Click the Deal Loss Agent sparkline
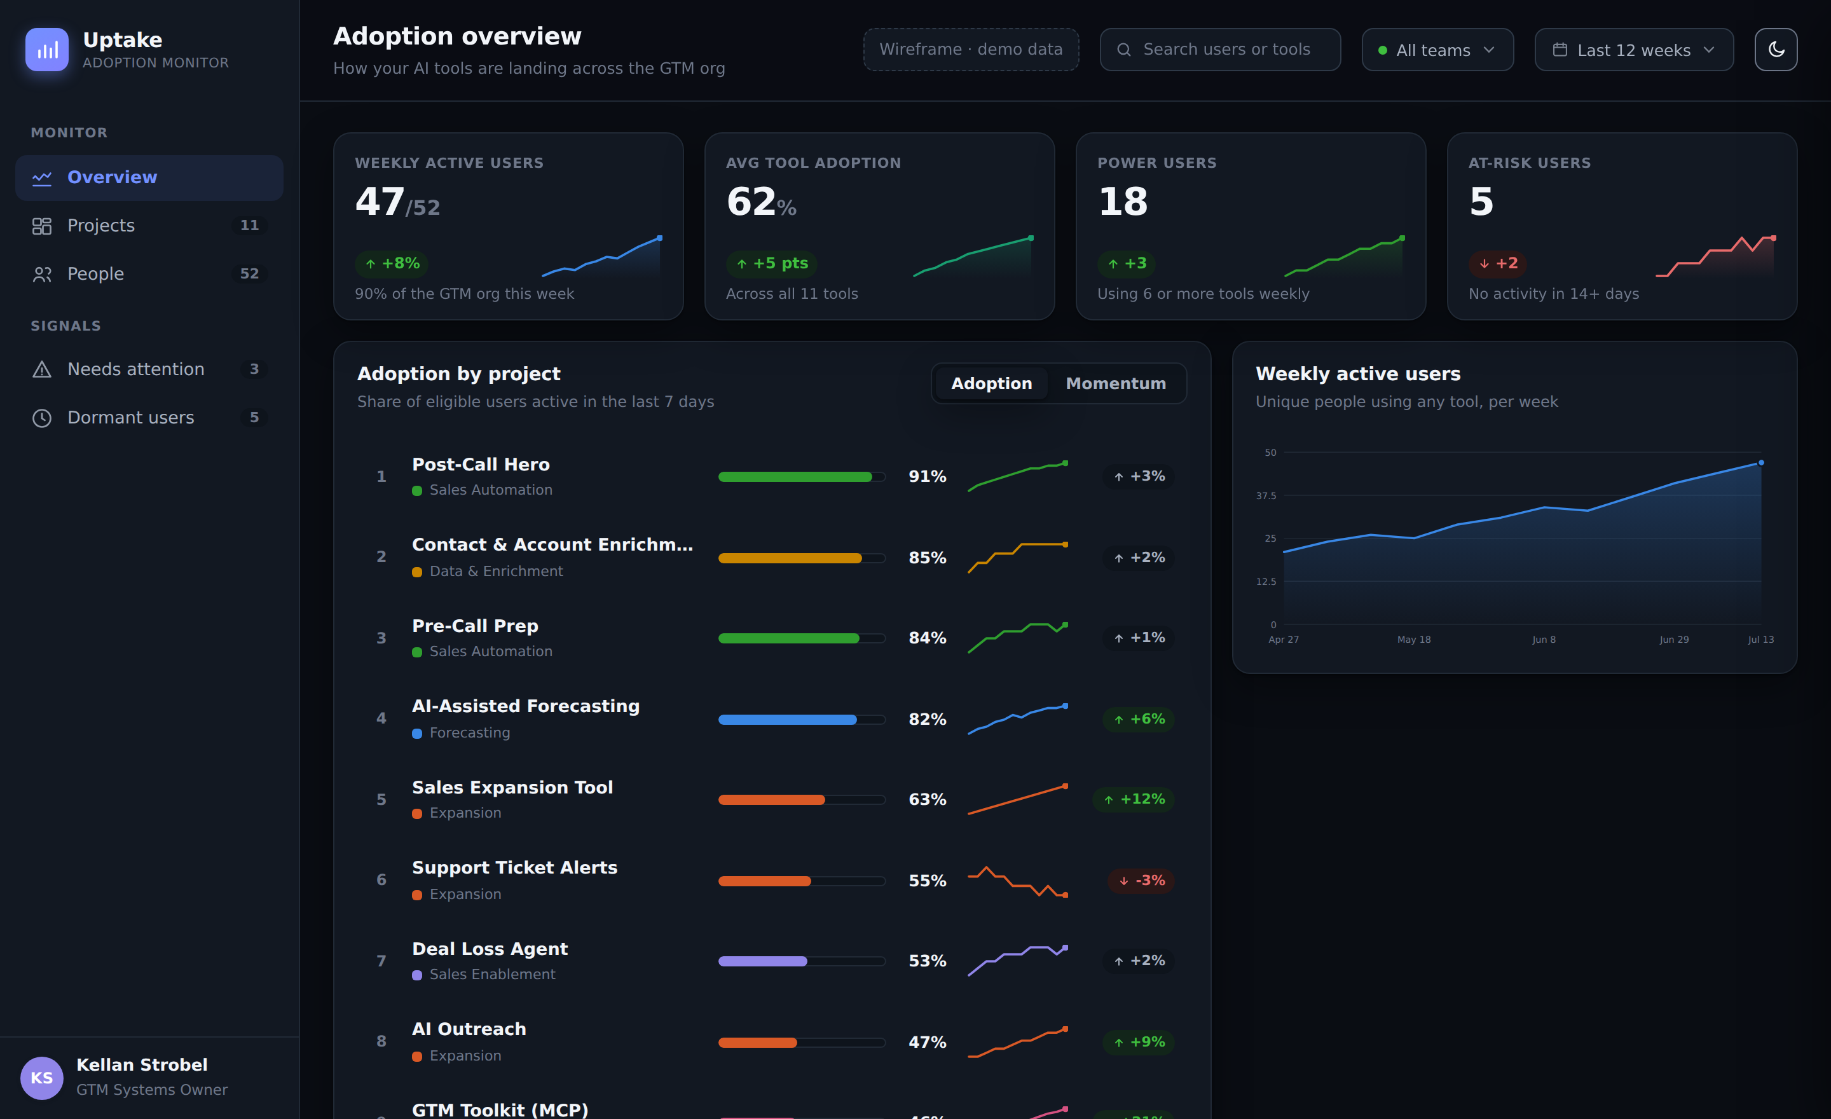The height and width of the screenshot is (1119, 1831). click(1017, 961)
